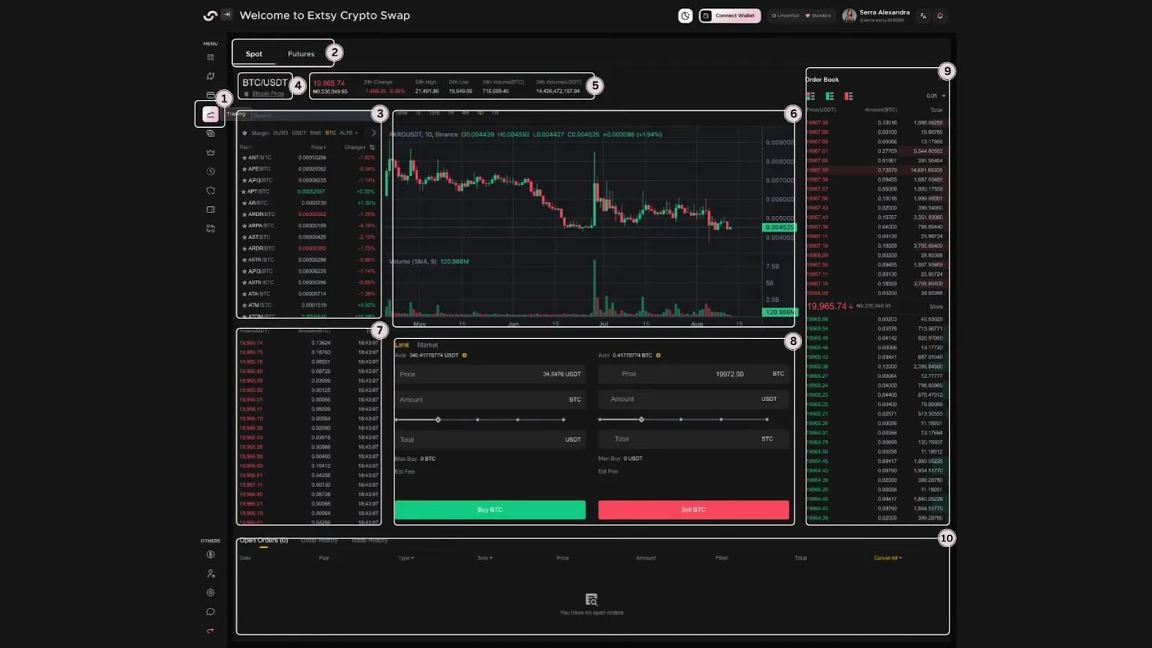Open the 0.01 order book precision dropdown
This screenshot has width=1152, height=648.
(936, 96)
